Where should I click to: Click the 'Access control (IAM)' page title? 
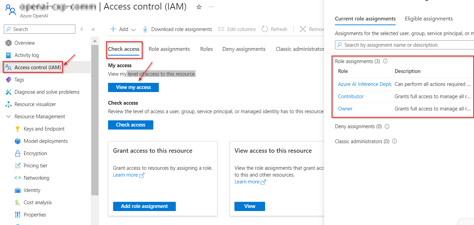coord(145,6)
